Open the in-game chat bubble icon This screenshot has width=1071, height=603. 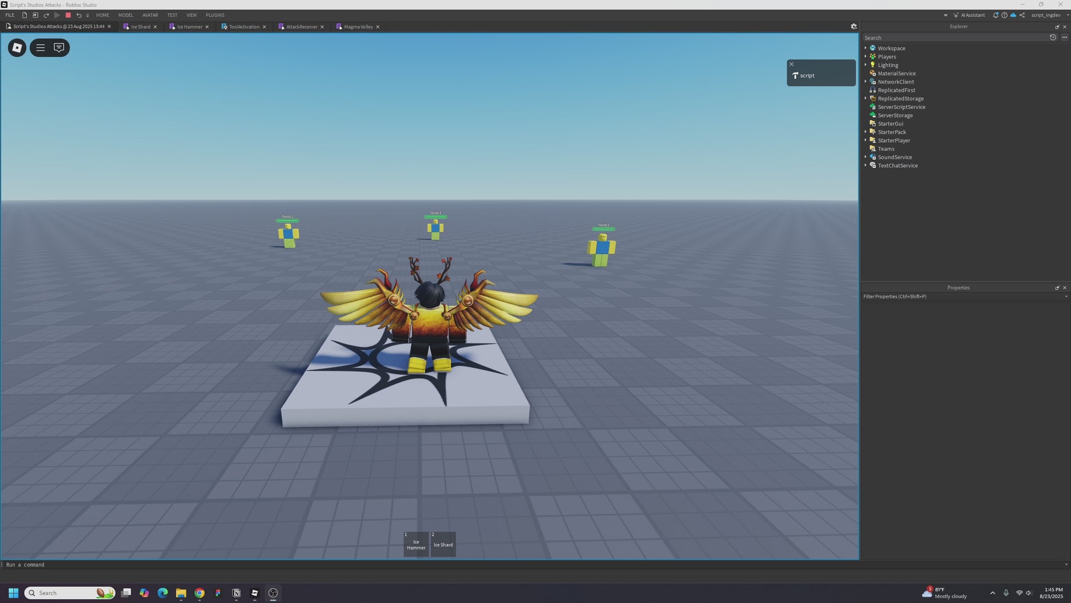59,48
